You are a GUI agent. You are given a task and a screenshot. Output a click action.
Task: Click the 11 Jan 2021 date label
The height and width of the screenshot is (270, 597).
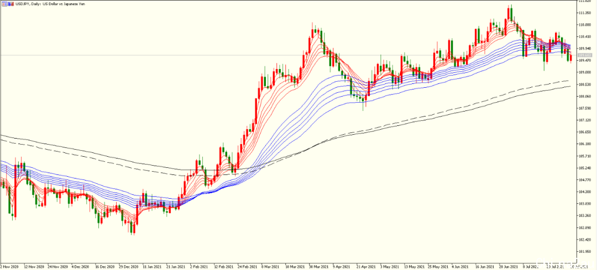pyautogui.click(x=153, y=266)
